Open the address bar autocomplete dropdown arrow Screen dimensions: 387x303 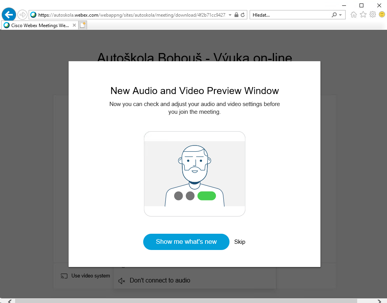[x=230, y=15]
